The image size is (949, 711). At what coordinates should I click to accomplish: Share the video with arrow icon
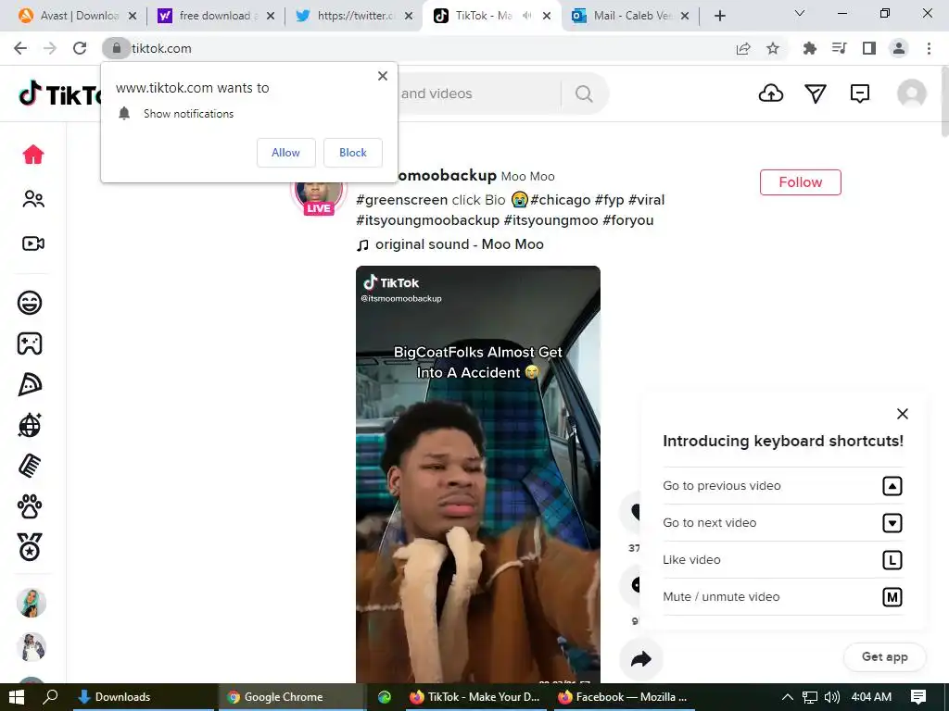(641, 658)
